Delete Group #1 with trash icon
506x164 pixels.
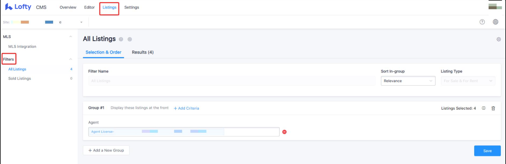pyautogui.click(x=493, y=108)
